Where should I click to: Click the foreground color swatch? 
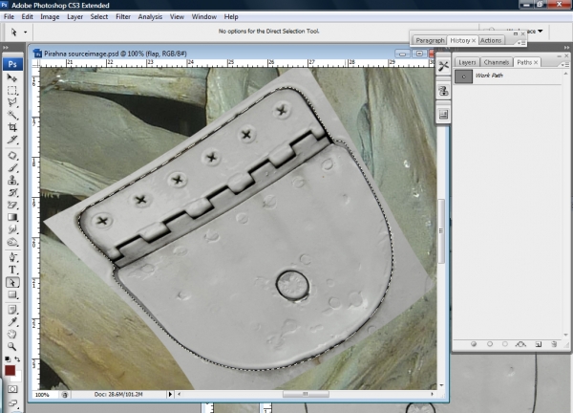click(x=10, y=370)
